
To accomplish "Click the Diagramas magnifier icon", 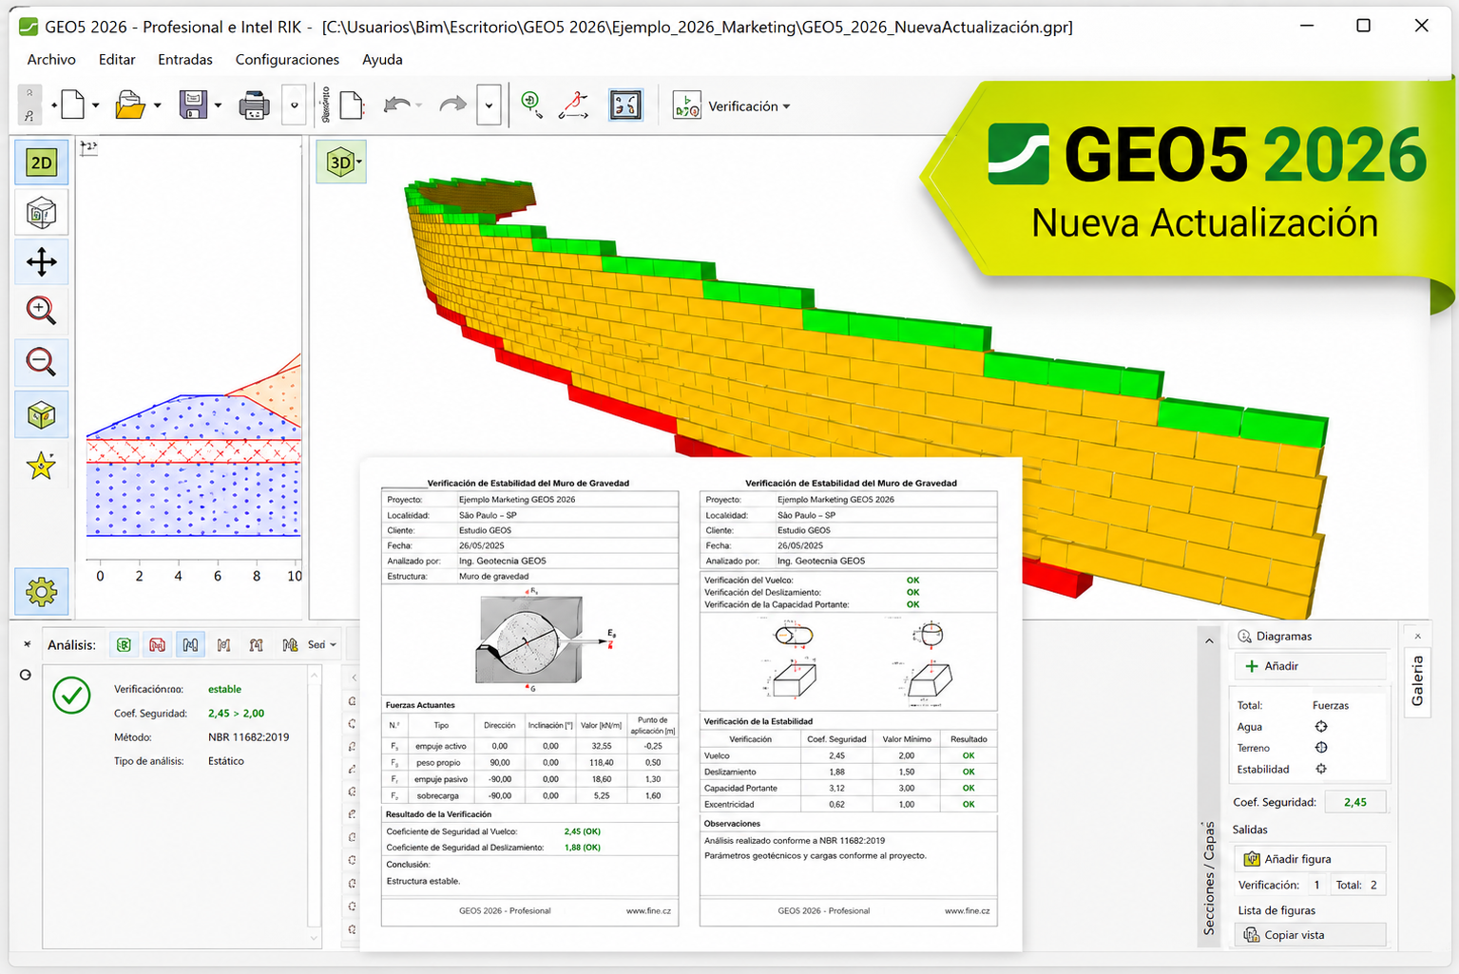I will tap(1244, 637).
